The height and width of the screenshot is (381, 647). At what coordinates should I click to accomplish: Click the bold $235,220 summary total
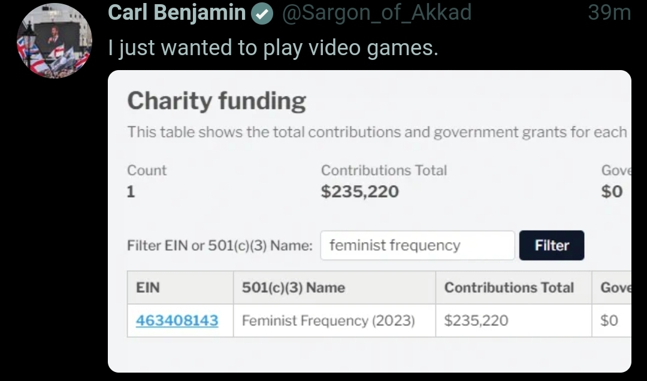click(359, 192)
